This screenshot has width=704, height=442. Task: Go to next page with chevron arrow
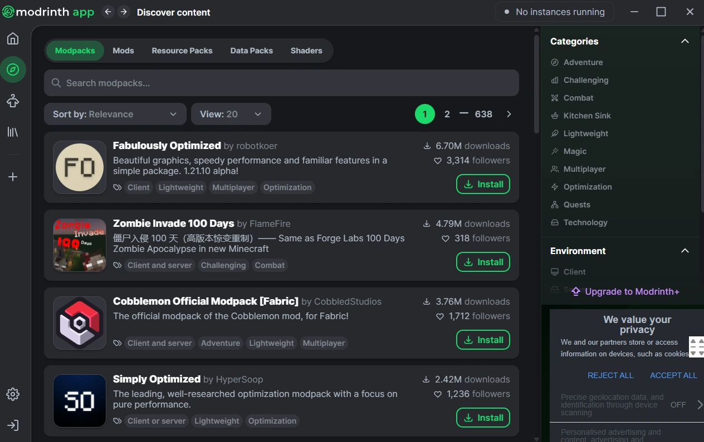[509, 114]
